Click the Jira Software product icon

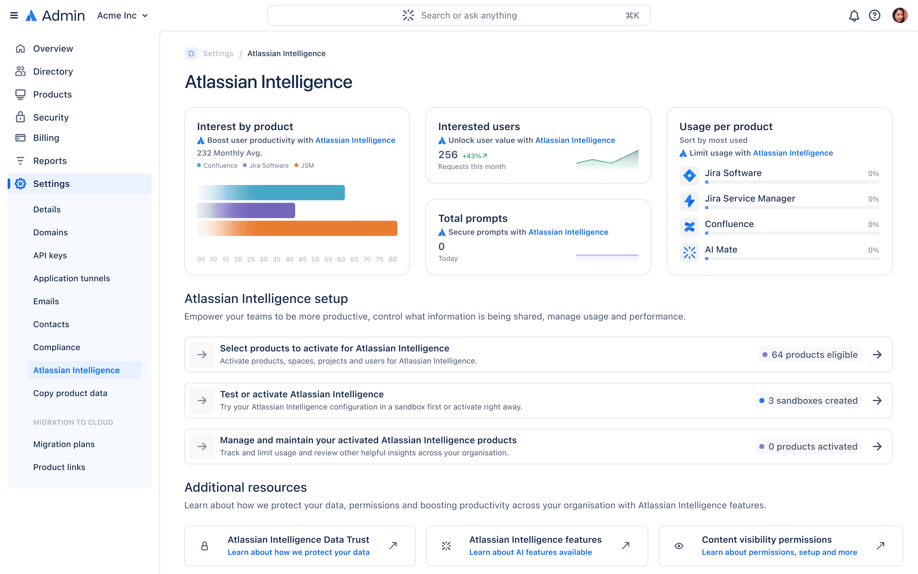coord(689,176)
